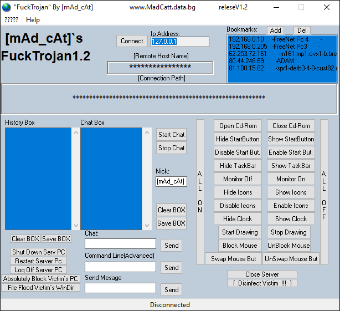Click Send next to Command Line field
Screen dimensions: 340x311
[x=171, y=268]
